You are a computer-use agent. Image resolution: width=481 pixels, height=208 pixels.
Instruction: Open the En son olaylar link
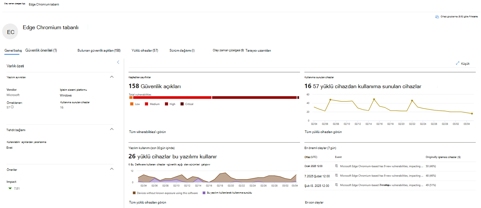(314, 203)
